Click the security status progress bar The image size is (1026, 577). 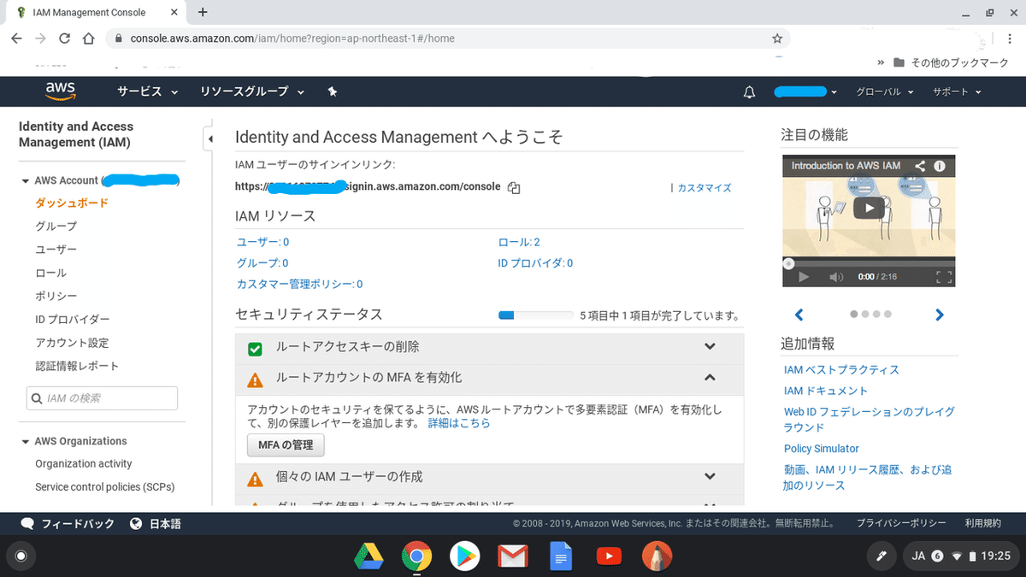(536, 315)
